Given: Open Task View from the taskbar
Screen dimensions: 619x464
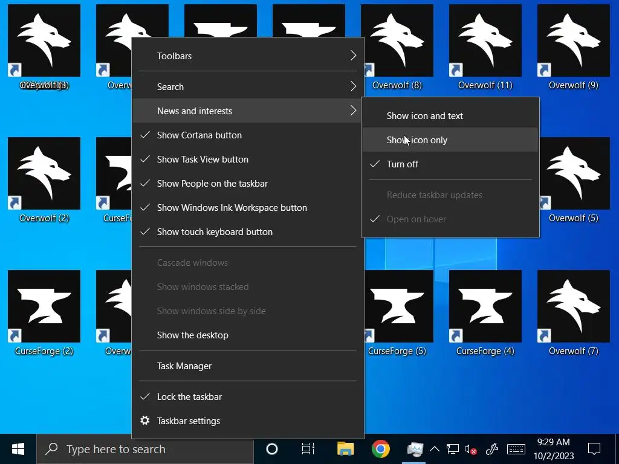Looking at the screenshot, I should (x=308, y=449).
